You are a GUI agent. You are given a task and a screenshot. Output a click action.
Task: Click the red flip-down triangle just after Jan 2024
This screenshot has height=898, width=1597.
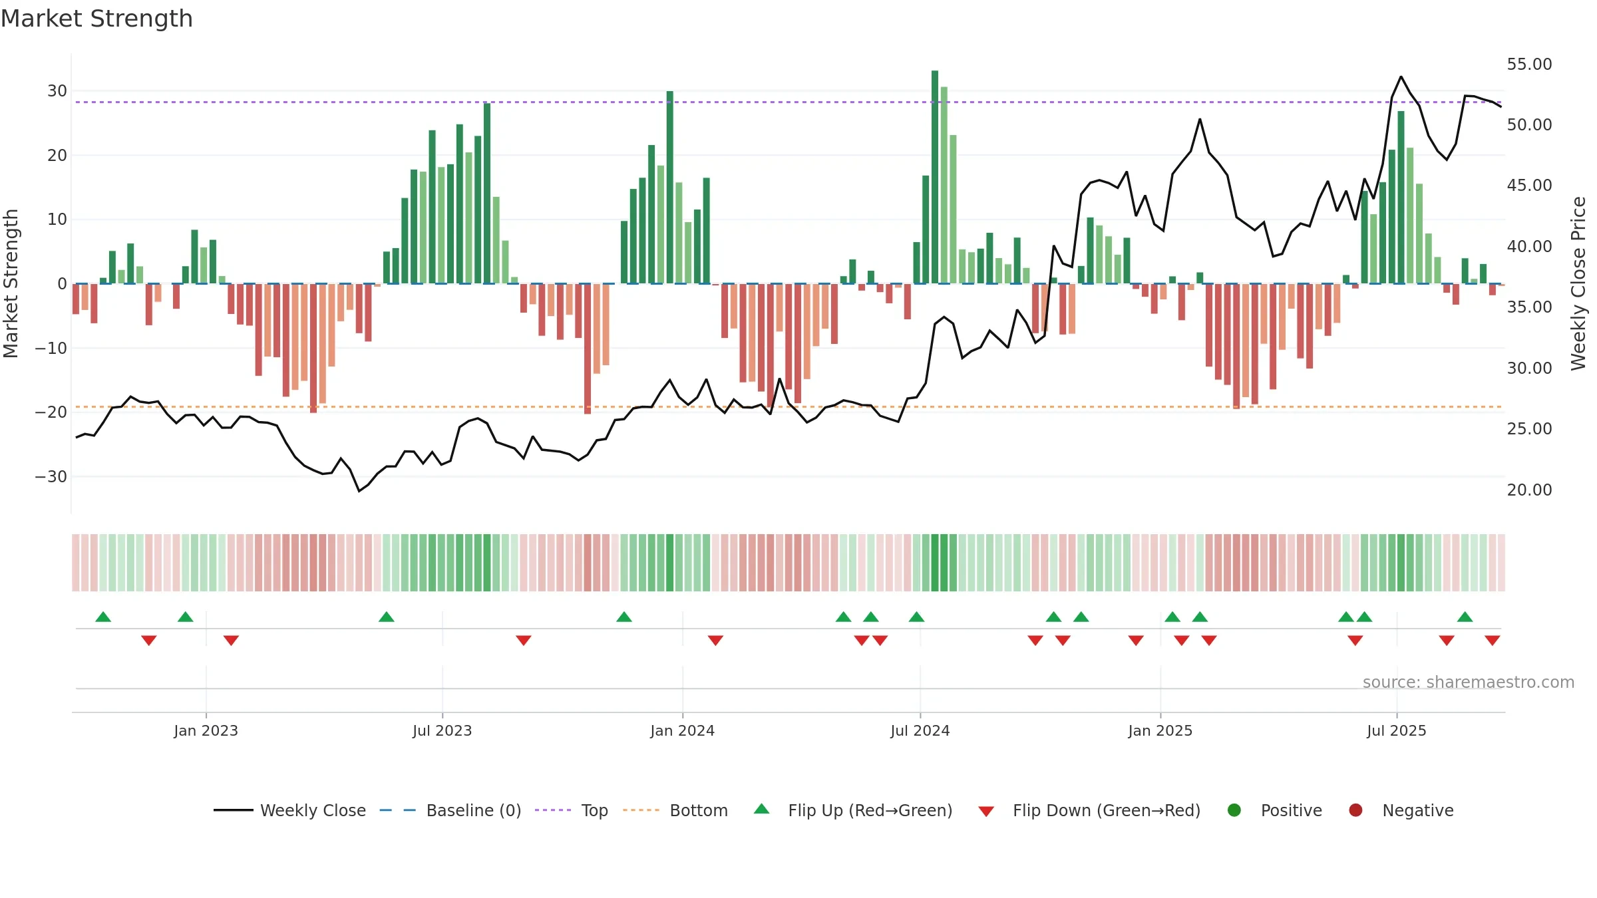715,640
